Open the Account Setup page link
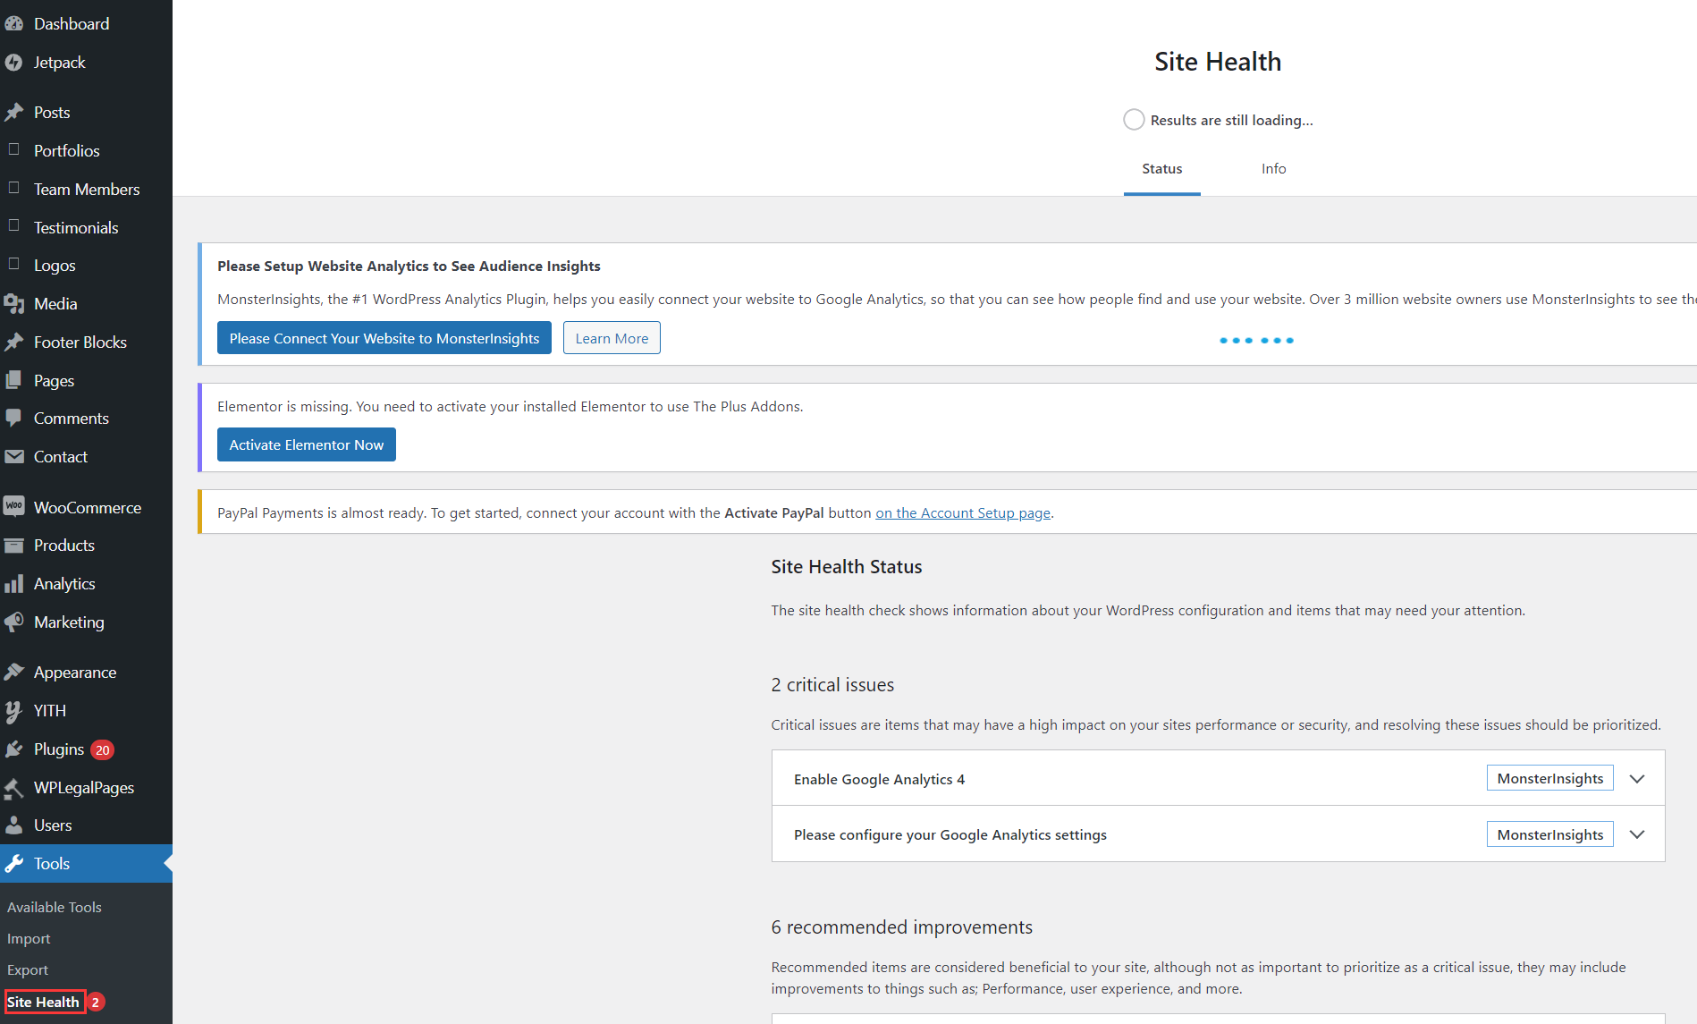This screenshot has height=1024, width=1697. point(962,513)
